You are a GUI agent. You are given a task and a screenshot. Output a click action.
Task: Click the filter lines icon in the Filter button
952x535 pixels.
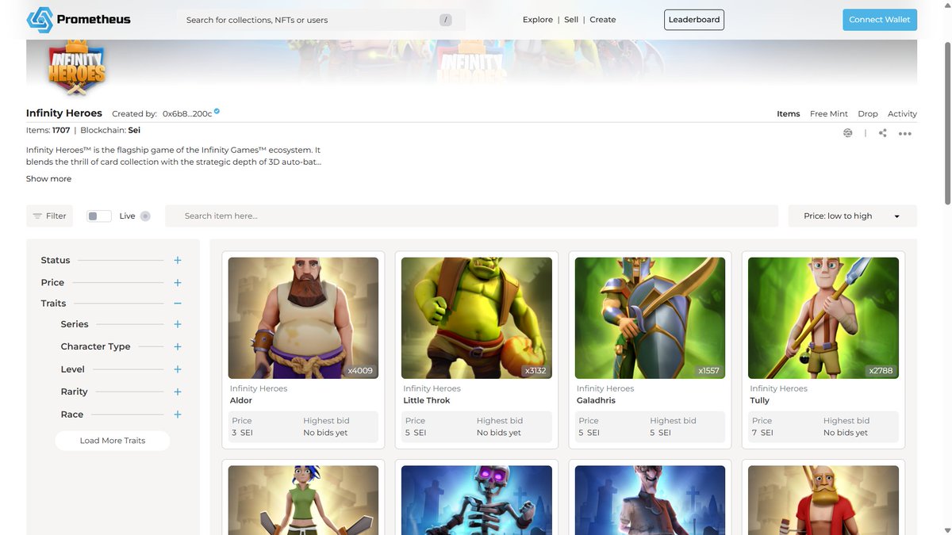coord(37,216)
